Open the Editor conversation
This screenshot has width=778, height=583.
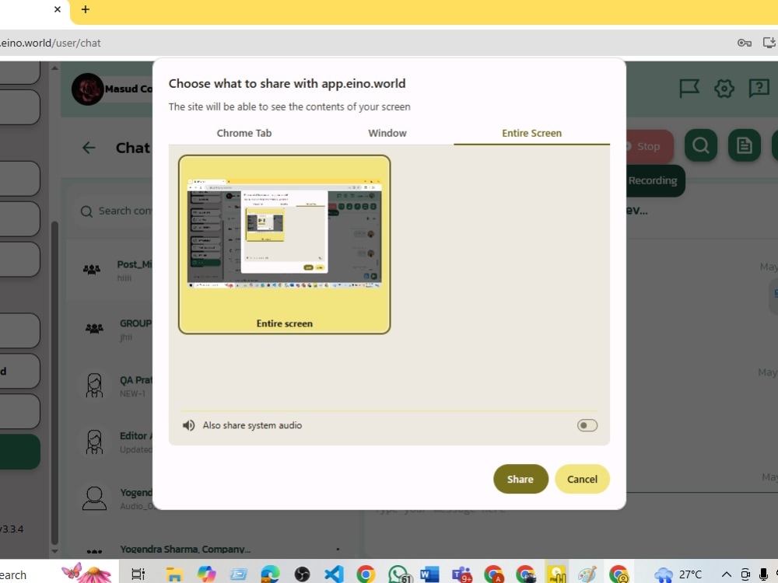coord(110,442)
